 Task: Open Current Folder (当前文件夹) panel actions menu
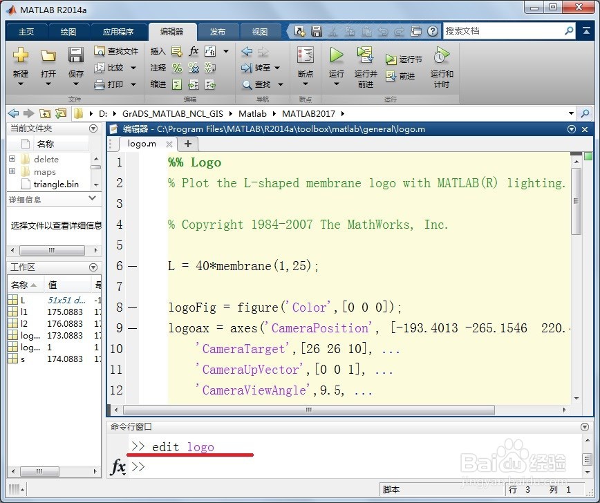[93, 129]
